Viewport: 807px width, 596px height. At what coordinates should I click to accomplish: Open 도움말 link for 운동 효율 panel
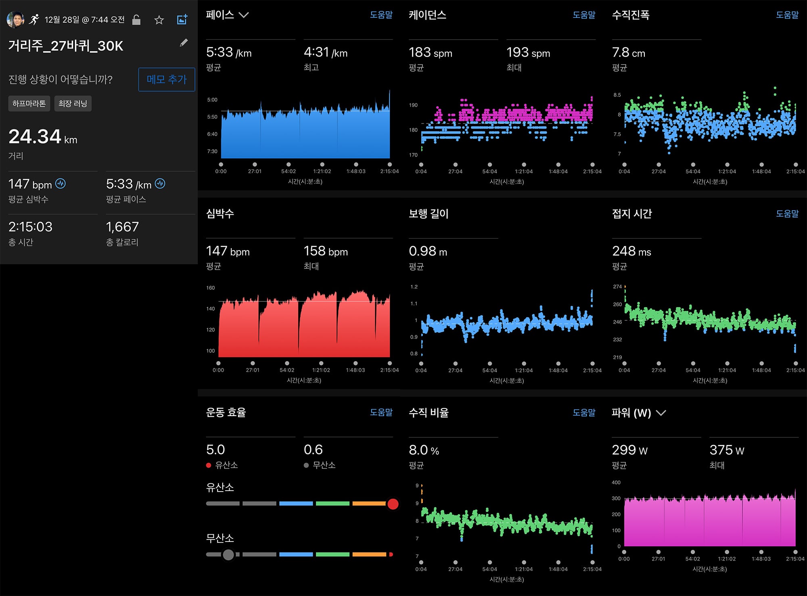pyautogui.click(x=381, y=412)
